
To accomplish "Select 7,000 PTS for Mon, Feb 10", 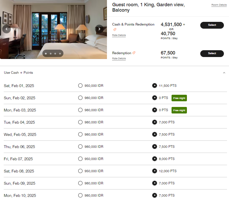I will [x=154, y=195].
